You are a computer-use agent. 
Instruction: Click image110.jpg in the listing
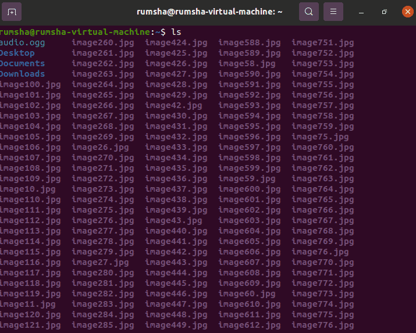click(x=30, y=200)
